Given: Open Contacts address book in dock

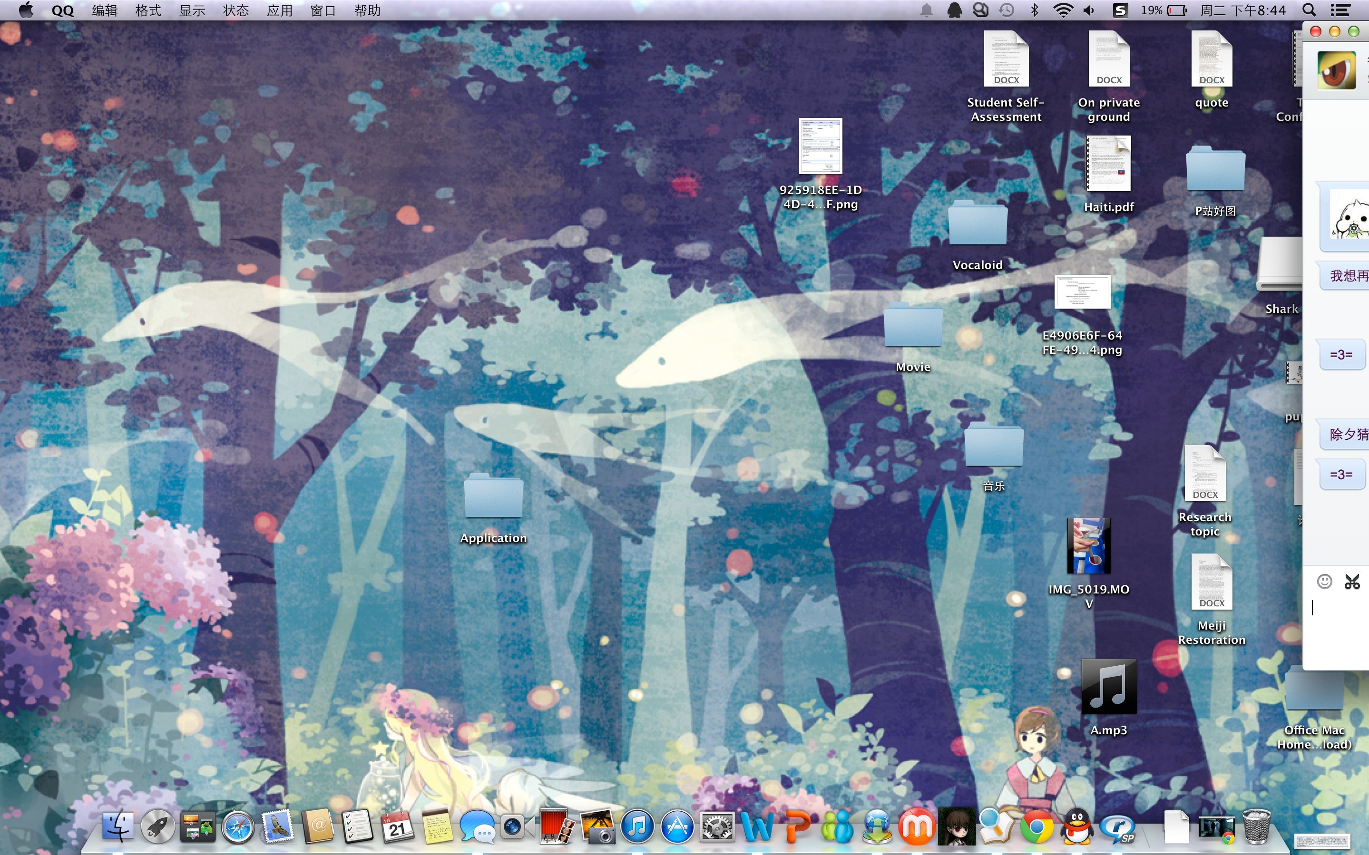Looking at the screenshot, I should click(x=318, y=827).
